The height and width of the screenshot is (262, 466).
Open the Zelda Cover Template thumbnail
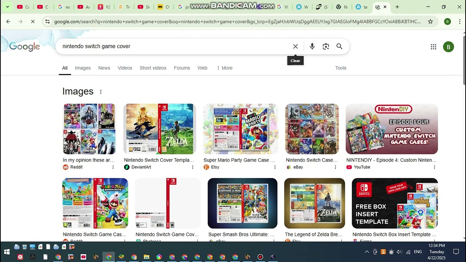point(159,129)
